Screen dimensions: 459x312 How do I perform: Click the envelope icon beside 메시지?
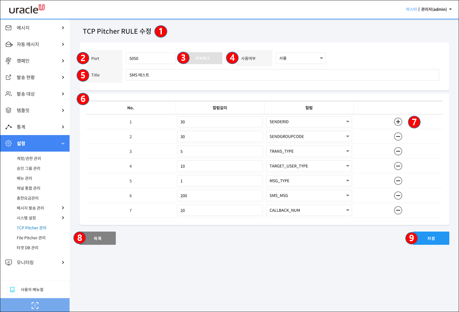tap(9, 28)
